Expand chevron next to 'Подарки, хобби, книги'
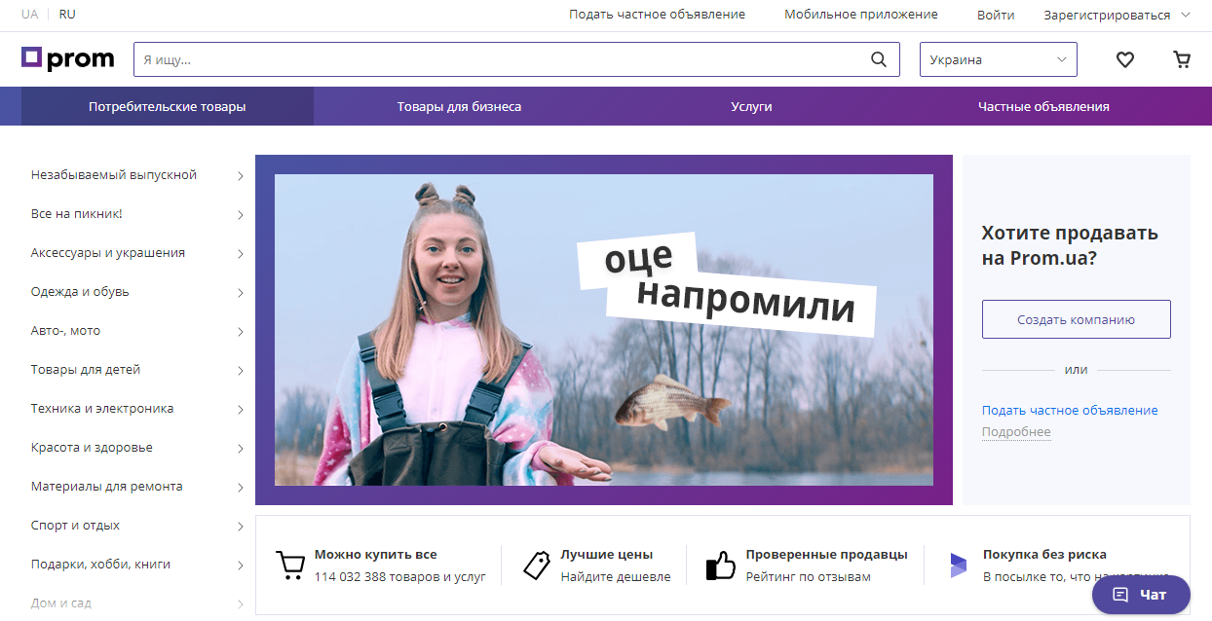 (x=241, y=566)
